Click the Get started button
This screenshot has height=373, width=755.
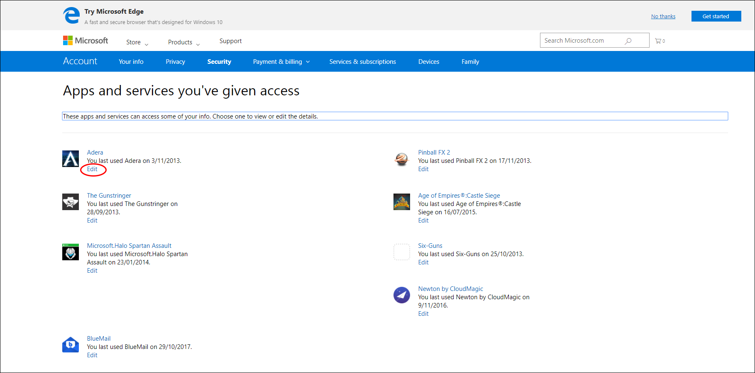click(716, 16)
